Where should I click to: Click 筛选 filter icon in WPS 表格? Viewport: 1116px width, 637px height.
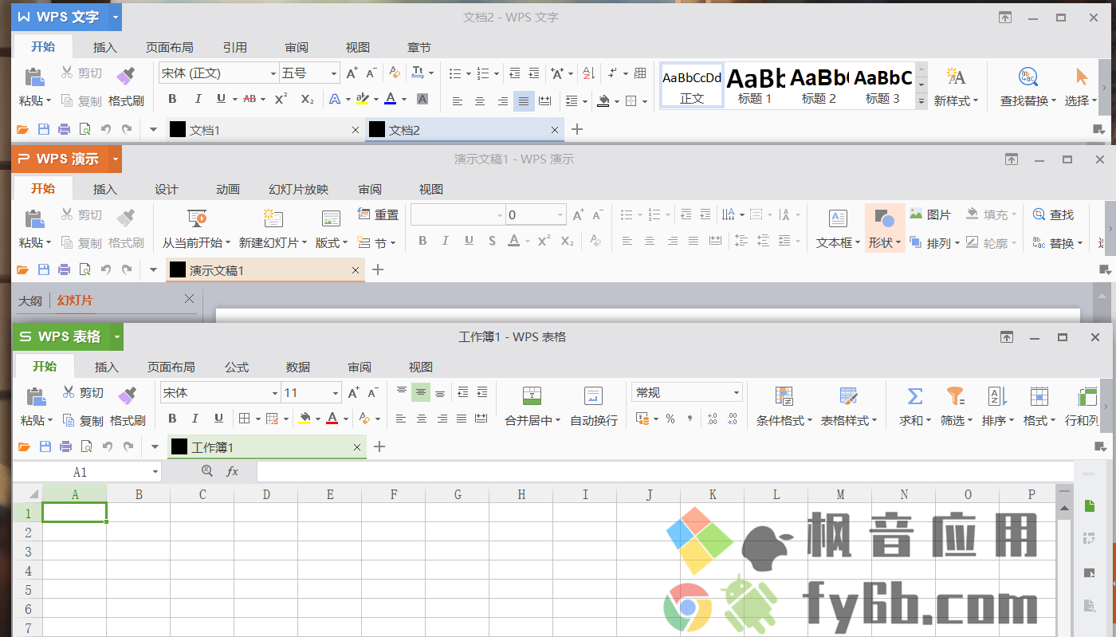[954, 395]
